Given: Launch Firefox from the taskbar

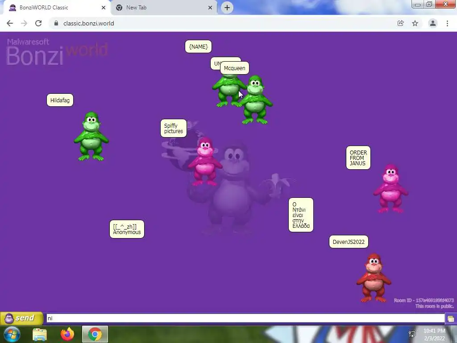Looking at the screenshot, I should (67, 334).
